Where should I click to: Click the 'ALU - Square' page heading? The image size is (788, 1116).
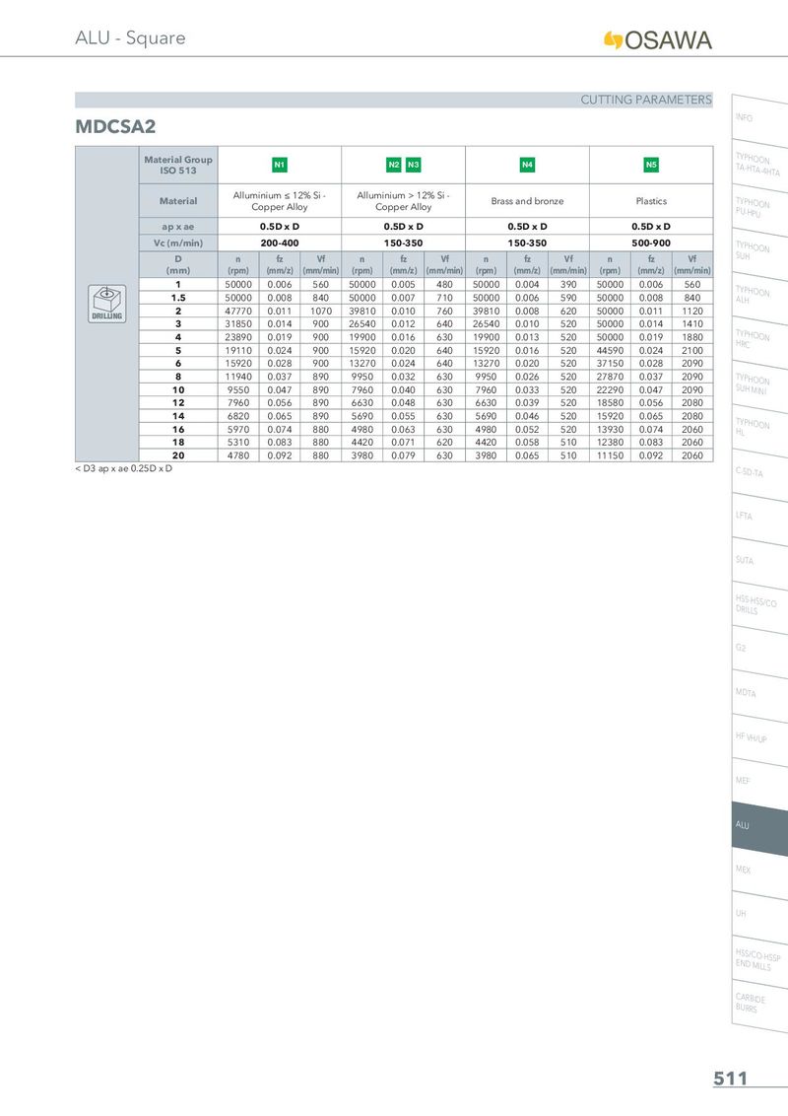[130, 38]
